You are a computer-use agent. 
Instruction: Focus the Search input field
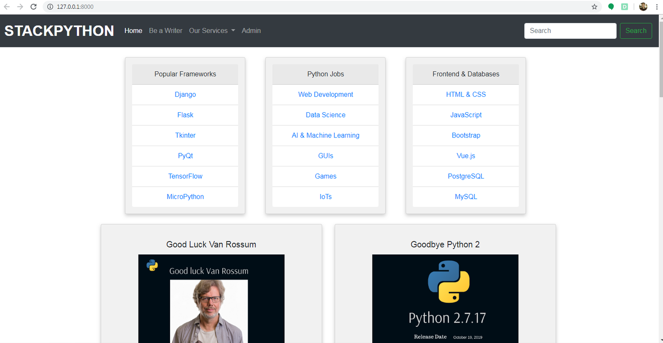coord(570,30)
